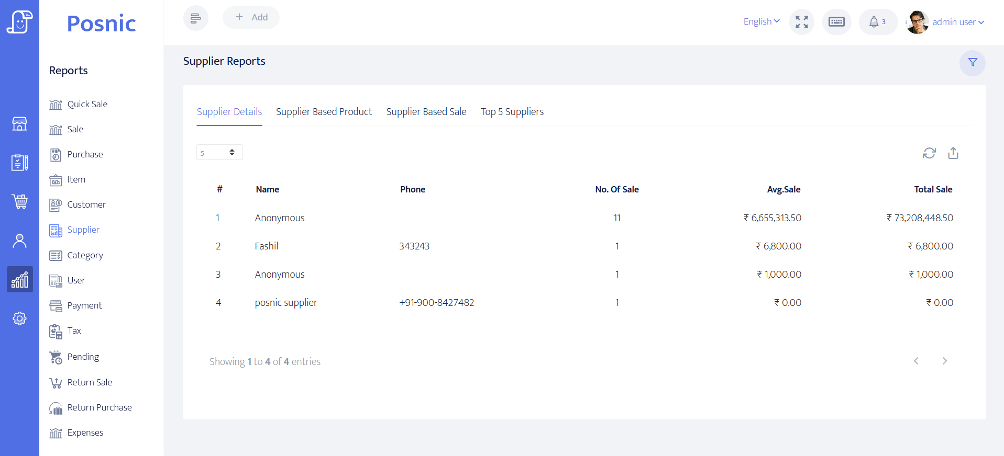Click the refresh table icon
The width and height of the screenshot is (1004, 456).
(929, 153)
